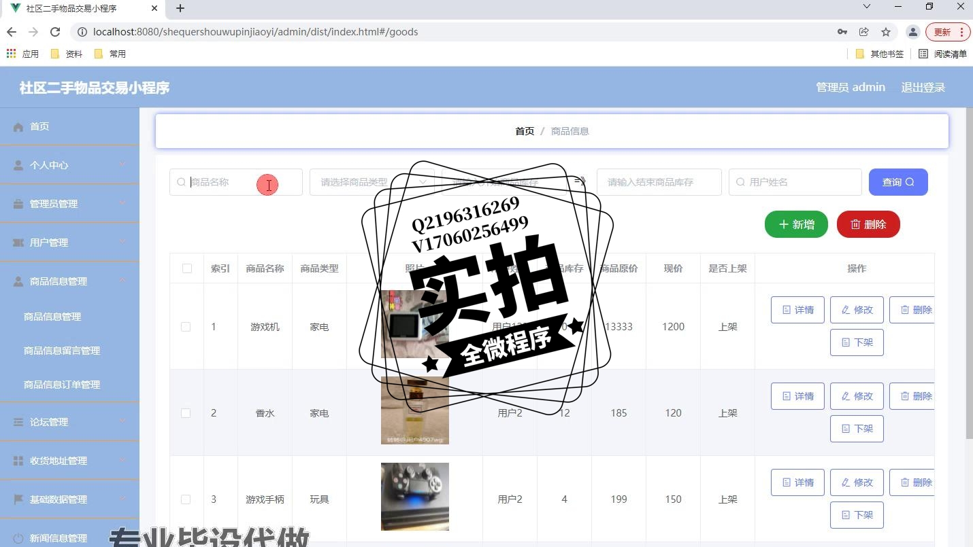
Task: Open 详情 for the 香水 row
Action: [x=797, y=396]
